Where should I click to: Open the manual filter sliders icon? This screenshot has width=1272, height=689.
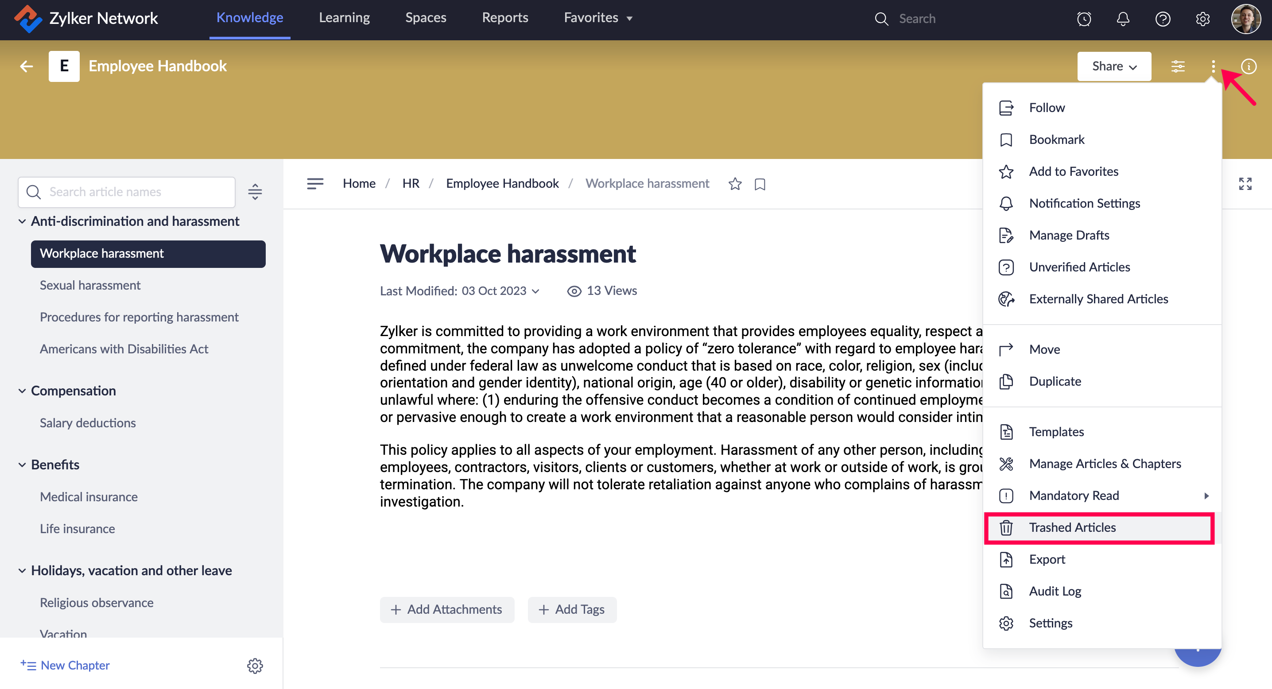1178,66
